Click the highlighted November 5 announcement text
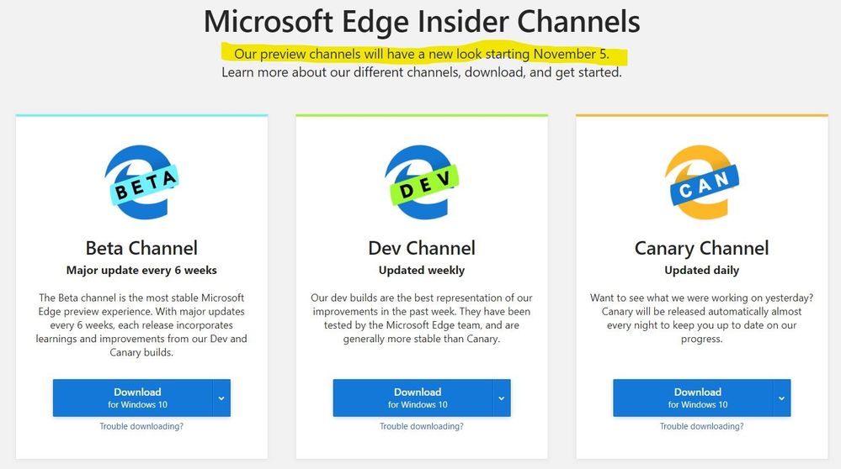Viewport: 841px width, 469px height. pos(421,55)
